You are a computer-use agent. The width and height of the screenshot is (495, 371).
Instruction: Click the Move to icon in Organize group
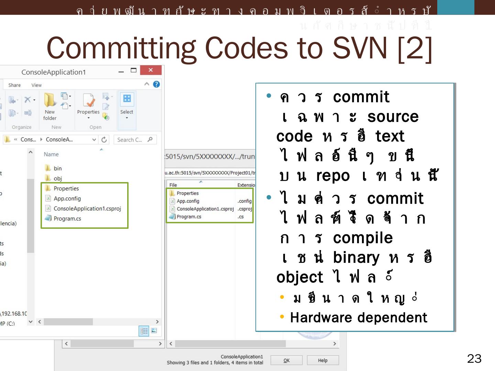tap(13, 100)
